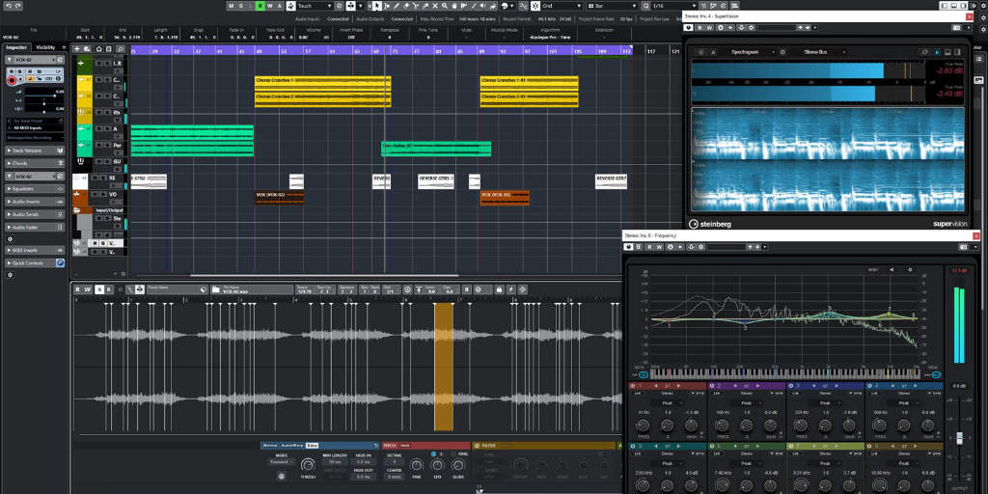Click the track list search icon
The width and height of the screenshot is (988, 494).
tap(121, 48)
